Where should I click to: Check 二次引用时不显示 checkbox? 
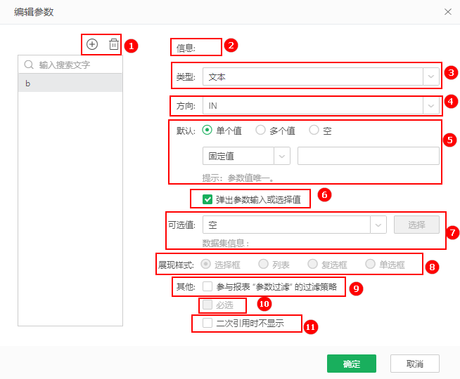click(207, 323)
